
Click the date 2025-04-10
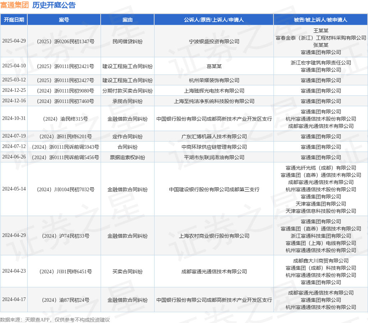[x=14, y=66]
